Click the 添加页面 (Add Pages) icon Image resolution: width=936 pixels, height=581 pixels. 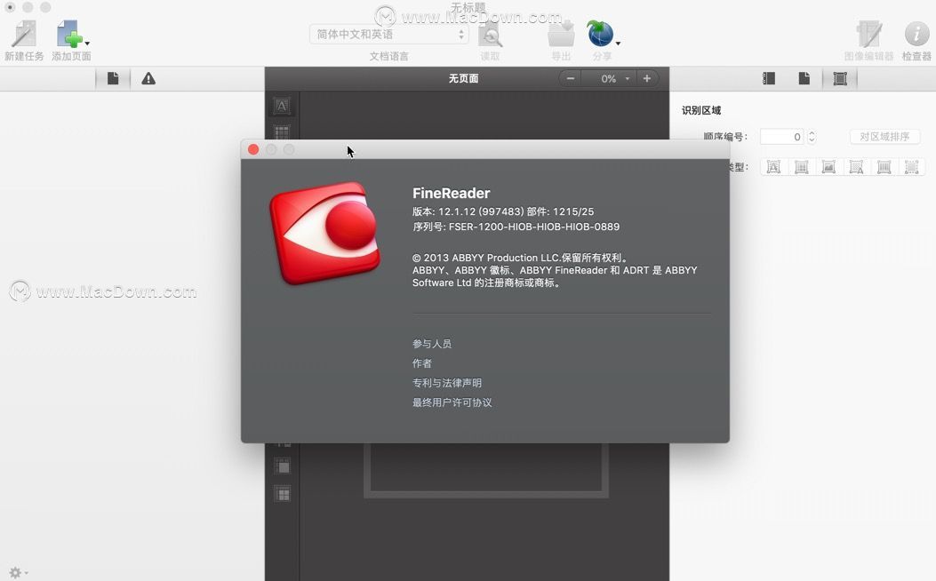pyautogui.click(x=69, y=34)
